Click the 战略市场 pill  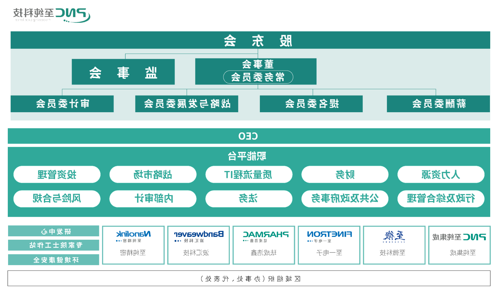pyautogui.click(x=153, y=174)
